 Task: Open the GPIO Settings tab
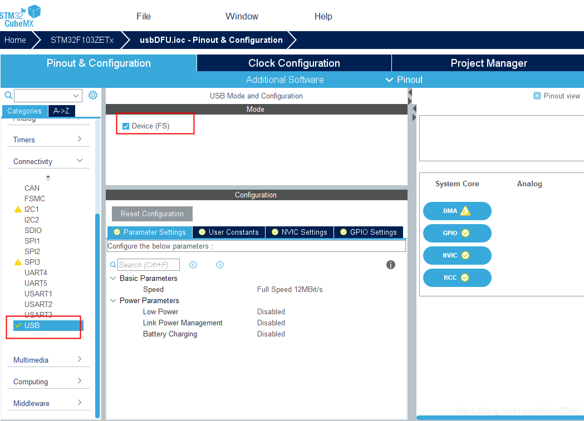tap(369, 232)
